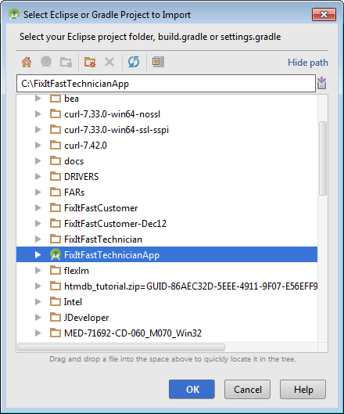The width and height of the screenshot is (344, 414).
Task: Select curl-7.33.0-win64-nossl folder name
Action: pyautogui.click(x=113, y=114)
